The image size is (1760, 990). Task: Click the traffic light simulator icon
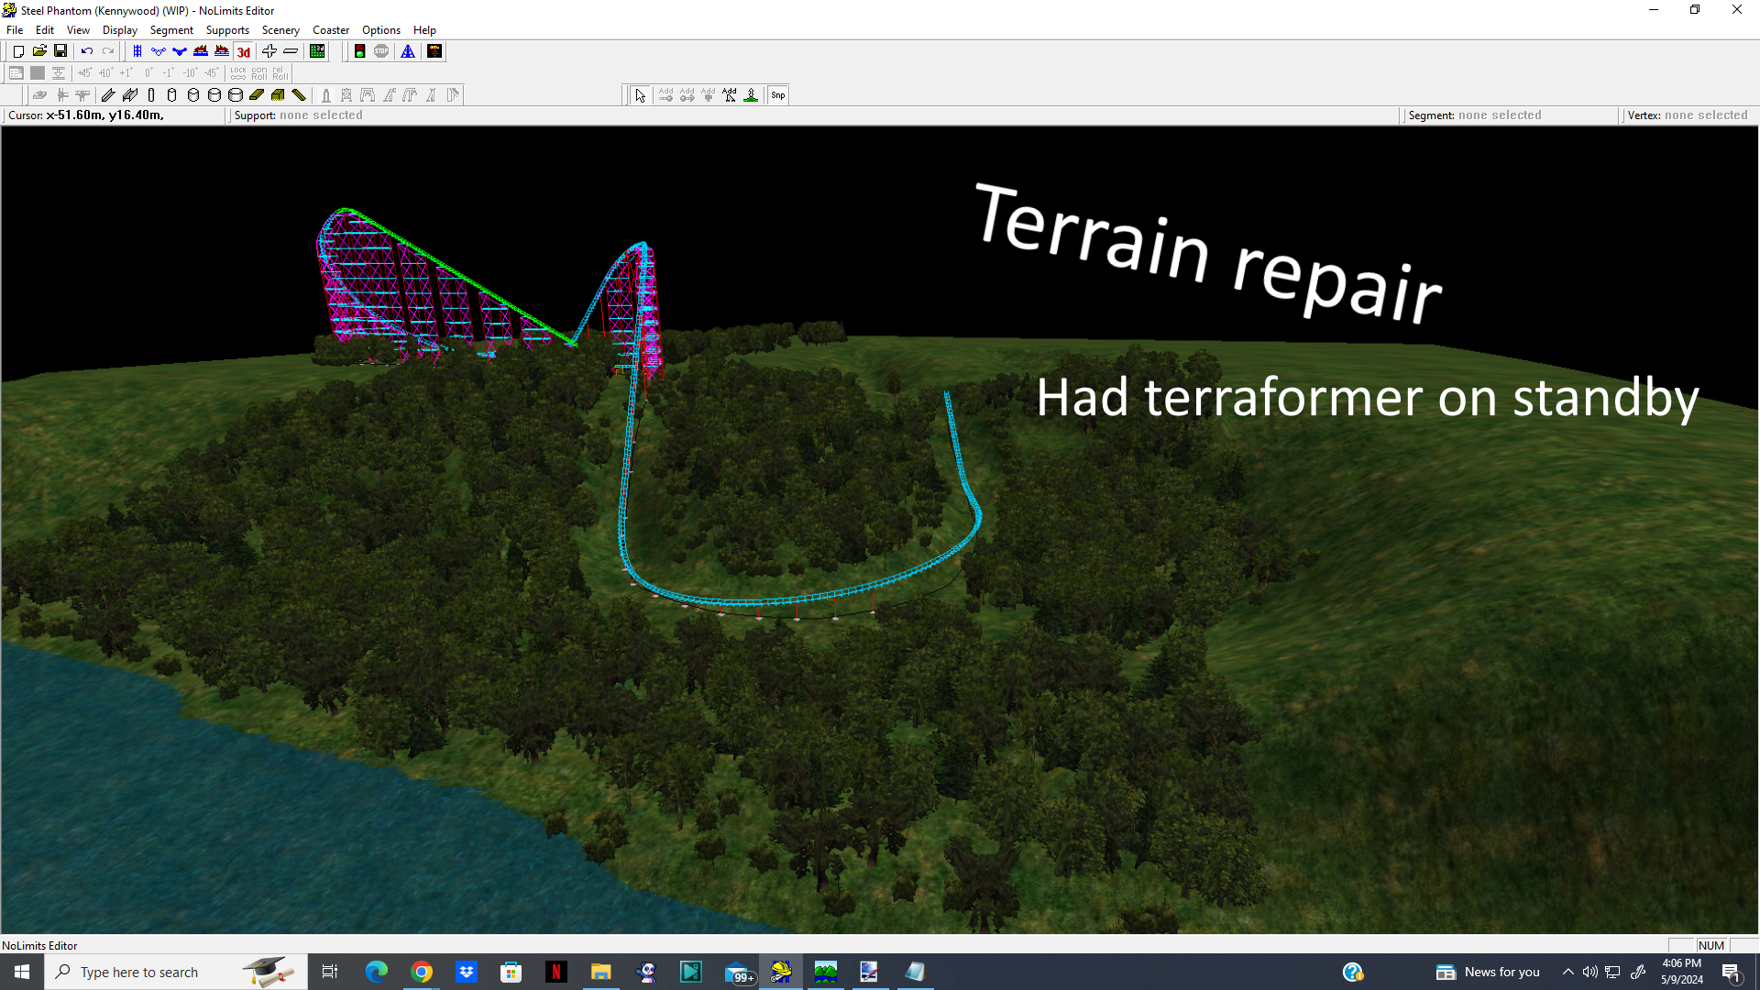[x=360, y=51]
